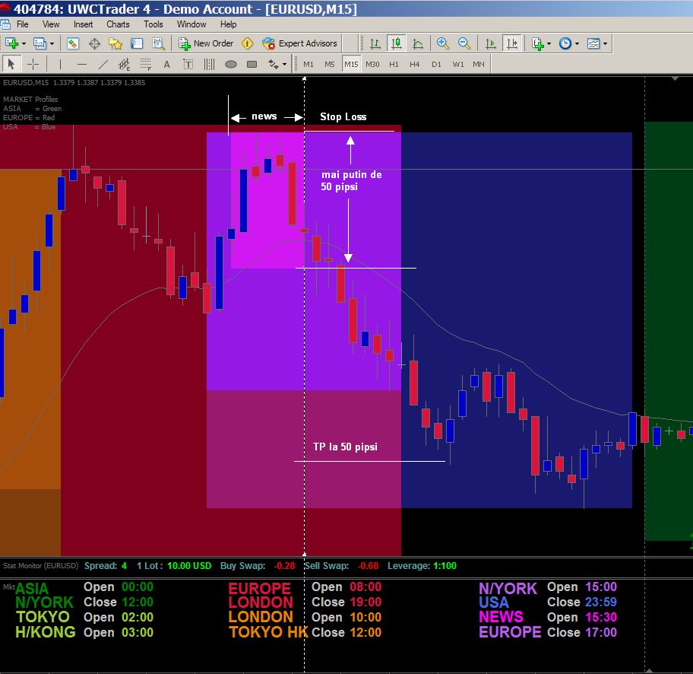Click the New Order button

pos(206,43)
